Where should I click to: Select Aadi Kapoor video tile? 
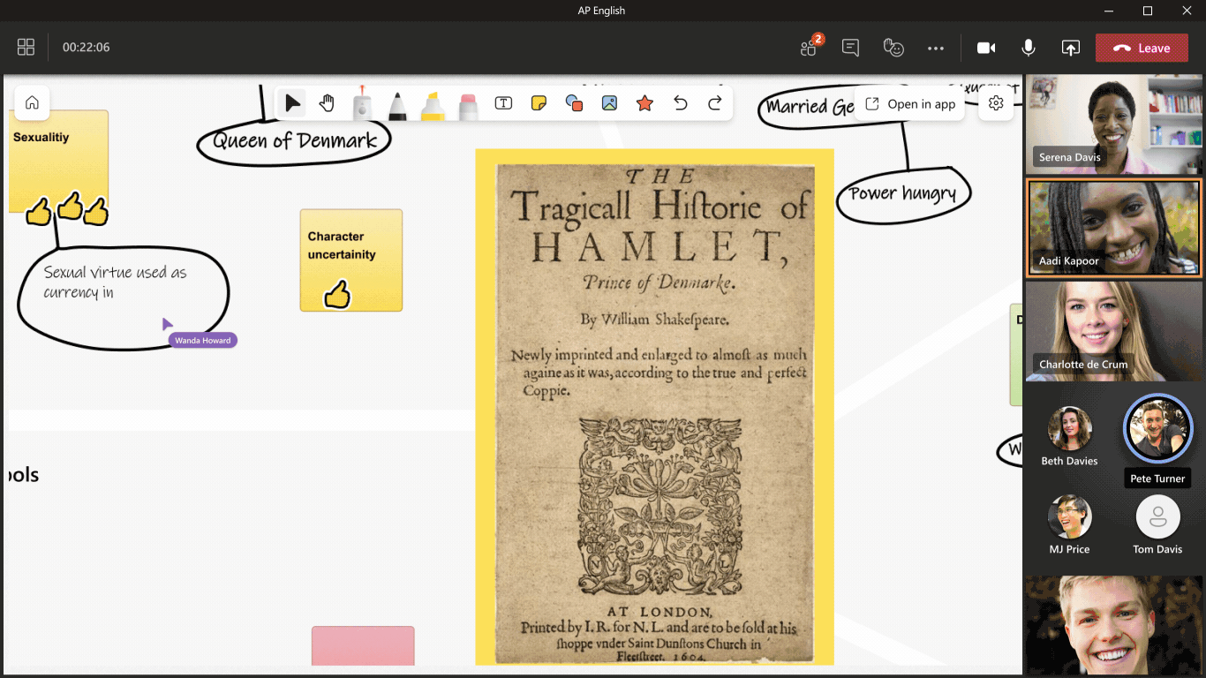pyautogui.click(x=1113, y=228)
